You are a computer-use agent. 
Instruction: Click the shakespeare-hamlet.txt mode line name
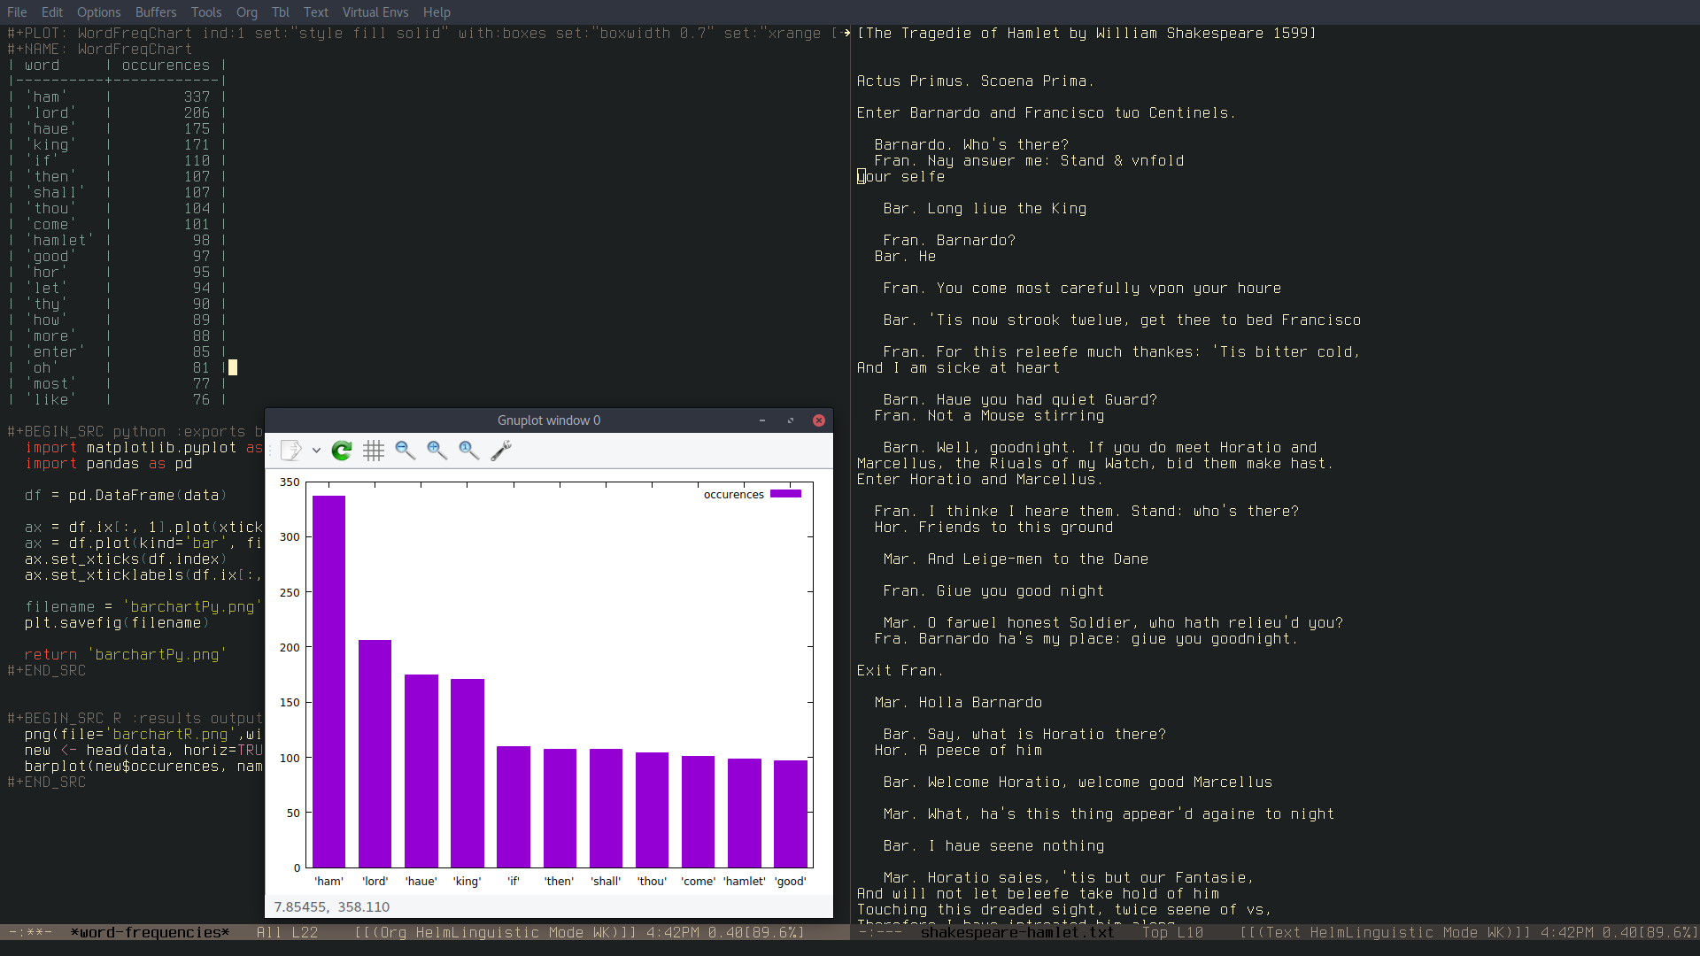click(x=1017, y=932)
